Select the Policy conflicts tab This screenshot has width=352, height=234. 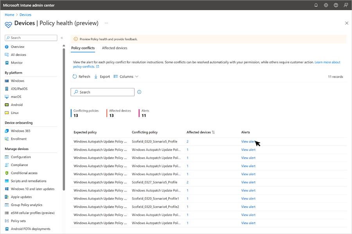pos(83,48)
